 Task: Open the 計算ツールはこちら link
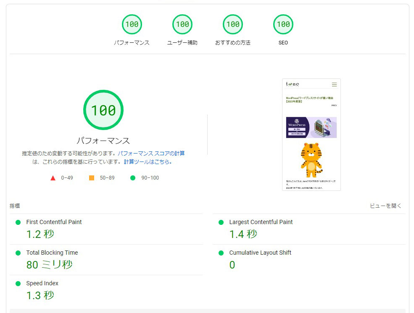(x=148, y=162)
